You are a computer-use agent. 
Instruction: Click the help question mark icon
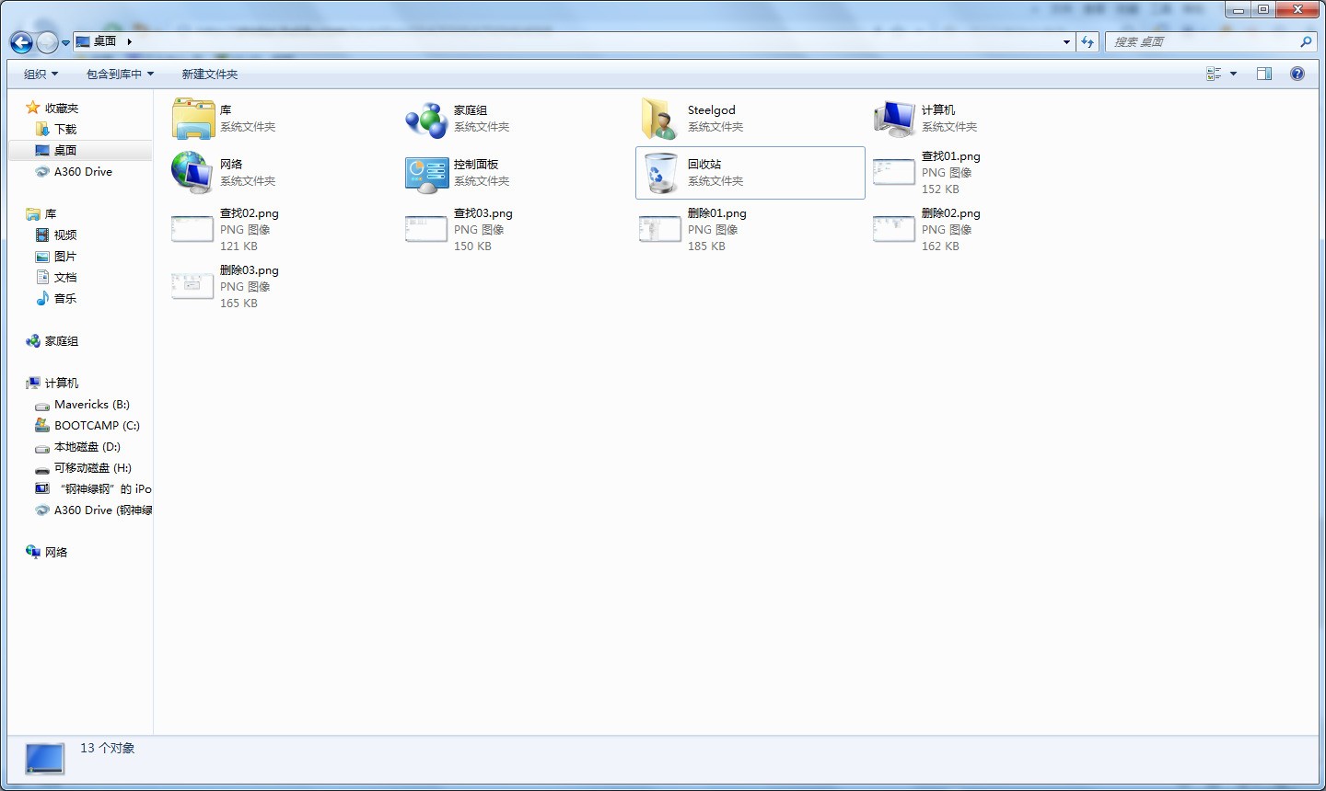(x=1297, y=74)
